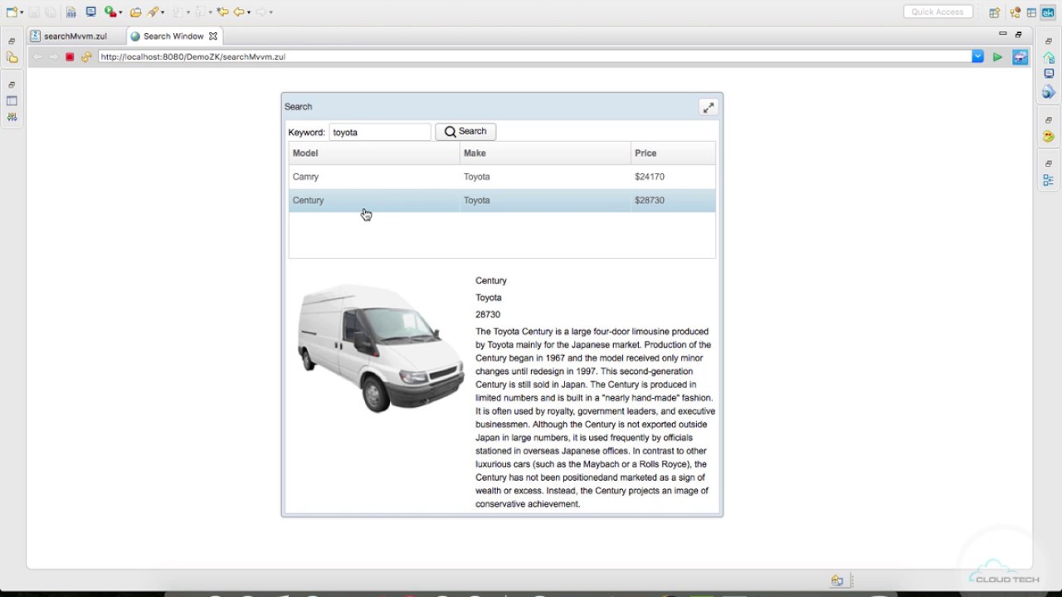Sort by the Price column header
The height and width of the screenshot is (597, 1062).
pyautogui.click(x=673, y=153)
